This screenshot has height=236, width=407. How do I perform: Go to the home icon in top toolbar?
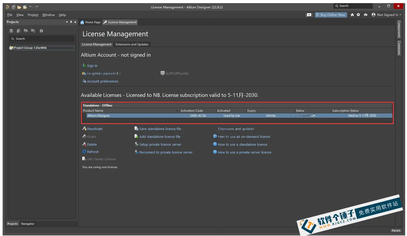352,15
